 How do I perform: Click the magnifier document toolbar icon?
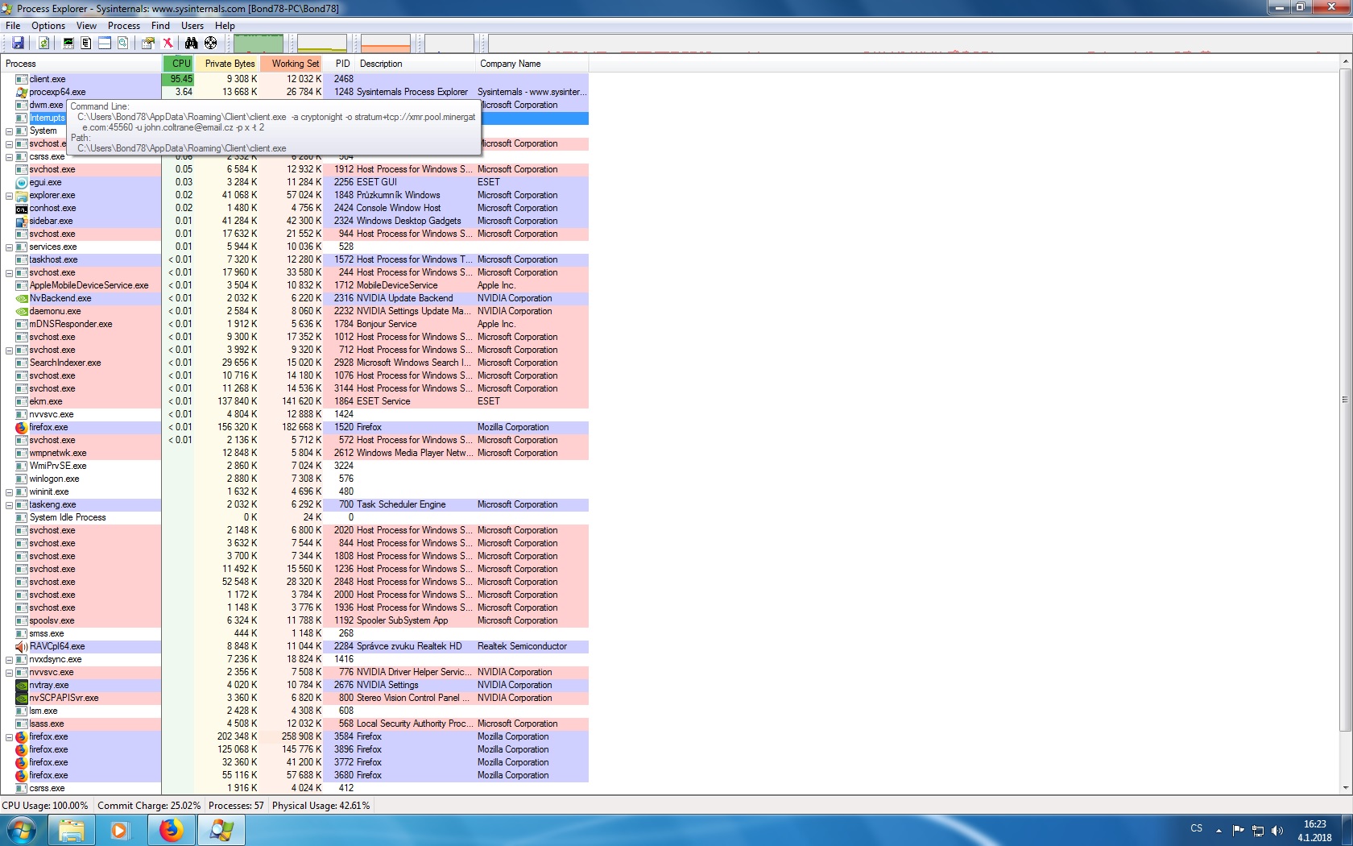[x=123, y=43]
